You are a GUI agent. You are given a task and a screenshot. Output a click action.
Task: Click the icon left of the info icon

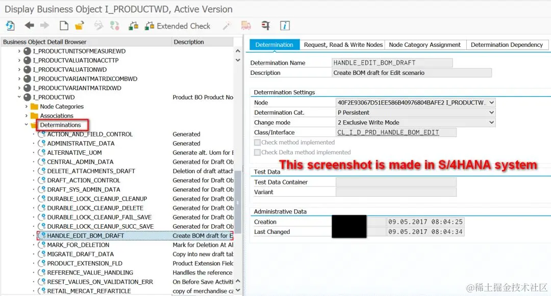(x=266, y=25)
